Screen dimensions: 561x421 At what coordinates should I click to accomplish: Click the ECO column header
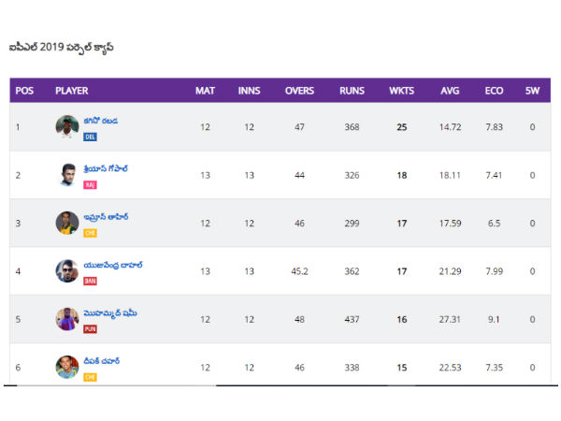(x=494, y=91)
